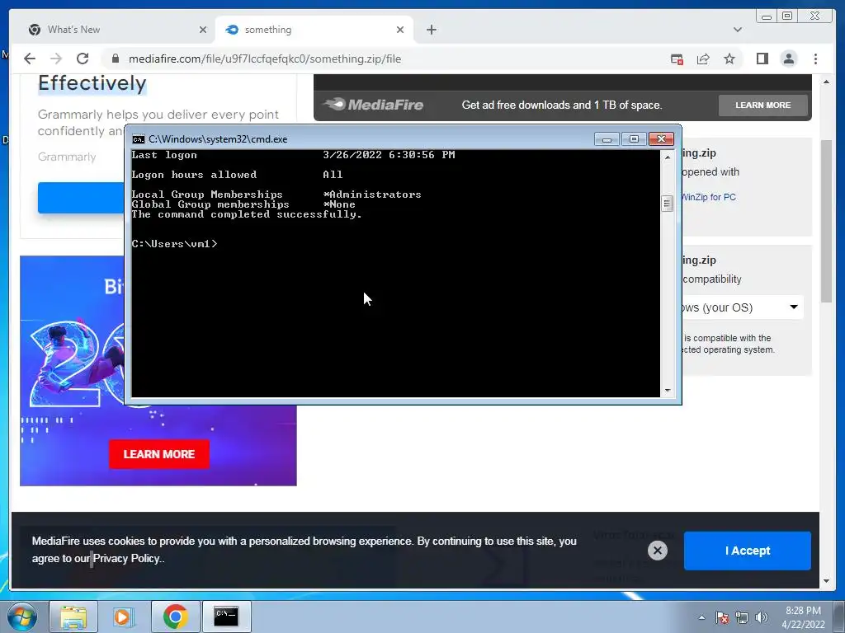Switch to the What's New tab
This screenshot has width=845, height=633.
tap(117, 30)
